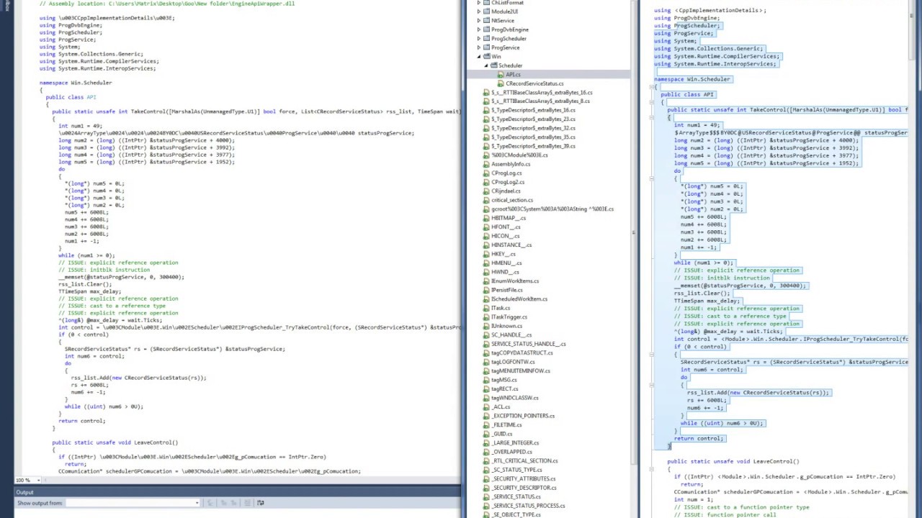Click 'public class API' in left editor
The image size is (922, 518).
[x=71, y=97]
